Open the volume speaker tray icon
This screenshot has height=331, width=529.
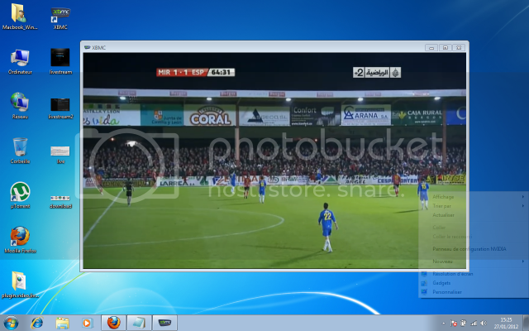click(x=484, y=324)
